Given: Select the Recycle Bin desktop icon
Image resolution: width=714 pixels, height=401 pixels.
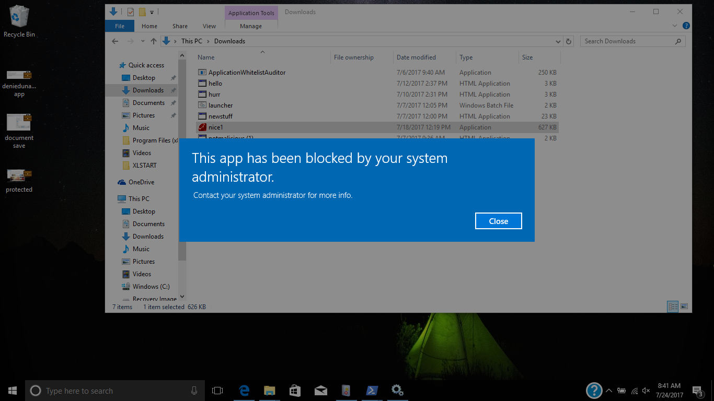Looking at the screenshot, I should [x=19, y=22].
